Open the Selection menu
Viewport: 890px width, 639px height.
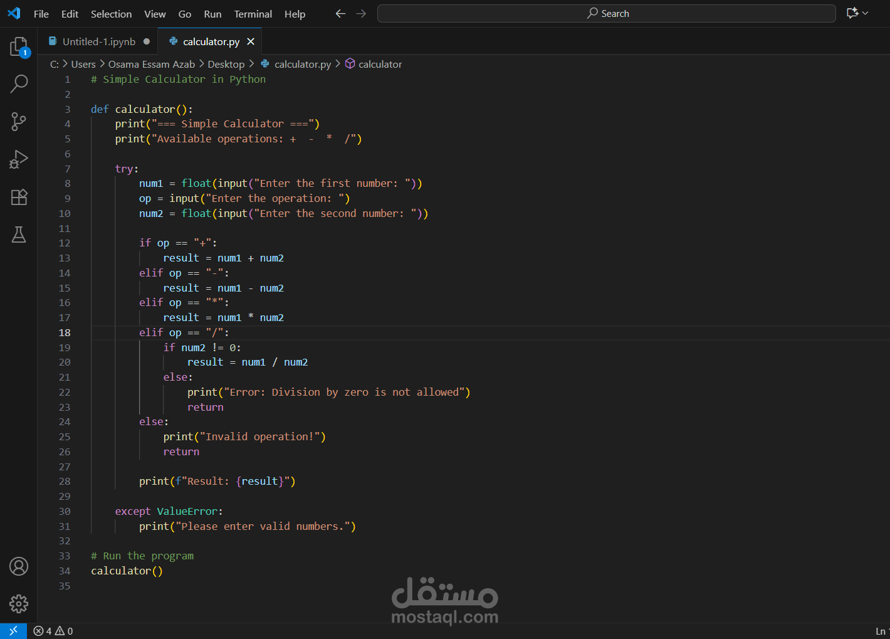click(111, 14)
